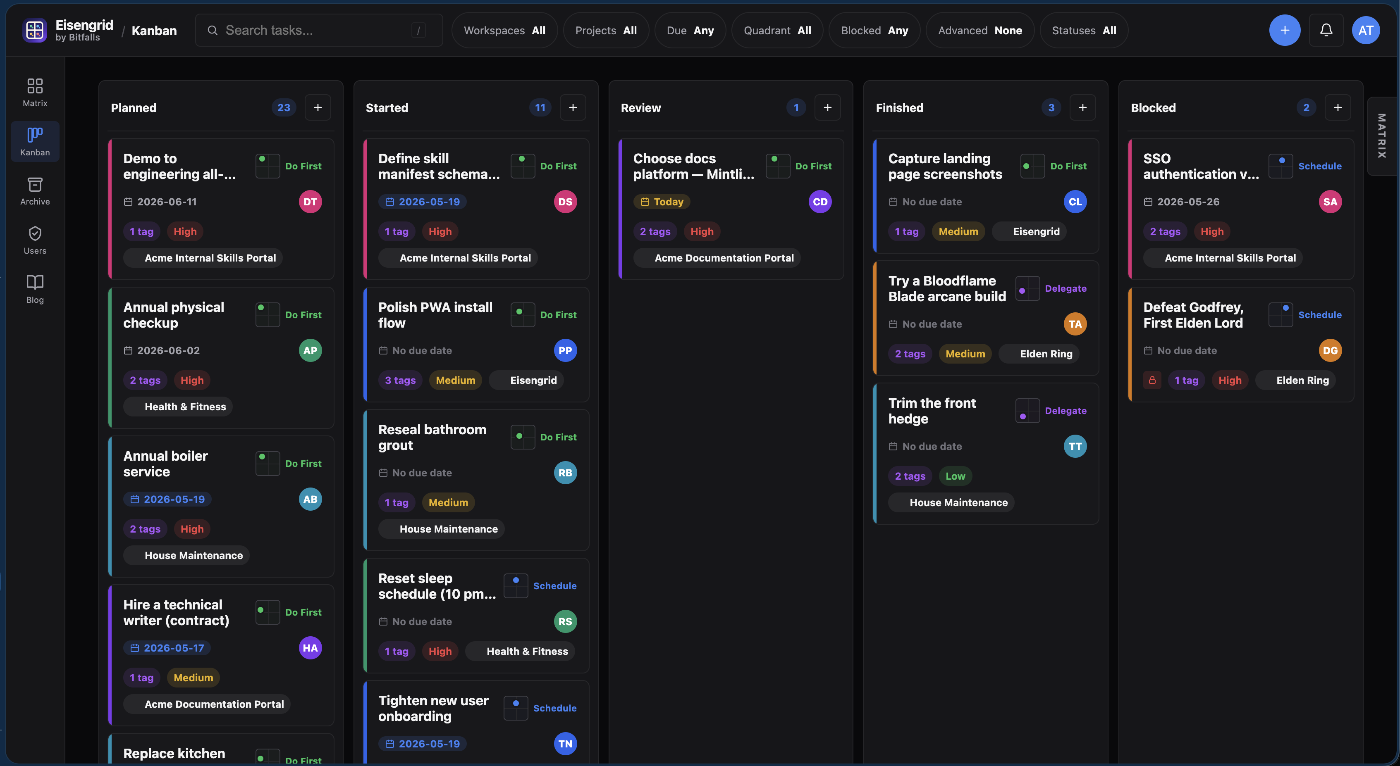This screenshot has width=1400, height=766.
Task: Open the Due filter dropdown
Action: tap(690, 31)
